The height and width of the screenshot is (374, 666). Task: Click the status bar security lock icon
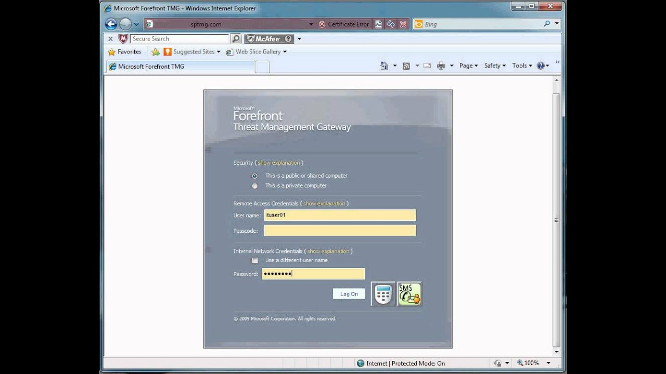497,363
